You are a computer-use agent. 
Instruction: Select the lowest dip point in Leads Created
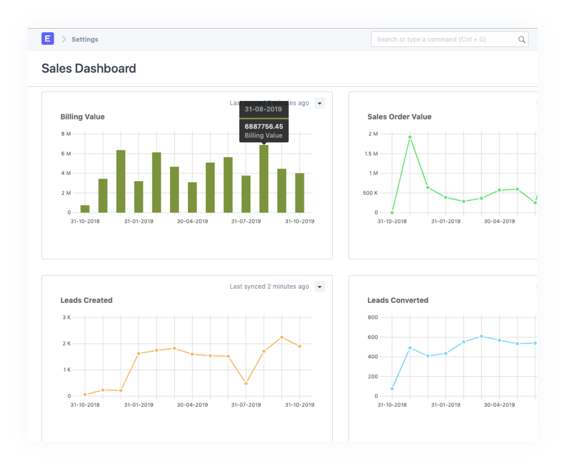246,383
